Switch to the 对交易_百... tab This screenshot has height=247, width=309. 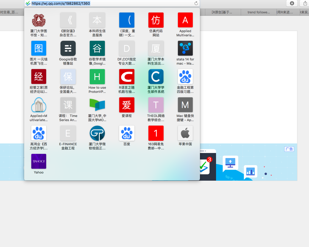pyautogui.click(x=12, y=12)
